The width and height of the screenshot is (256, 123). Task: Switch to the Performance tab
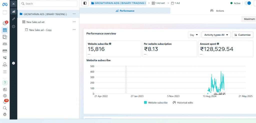coord(125,11)
